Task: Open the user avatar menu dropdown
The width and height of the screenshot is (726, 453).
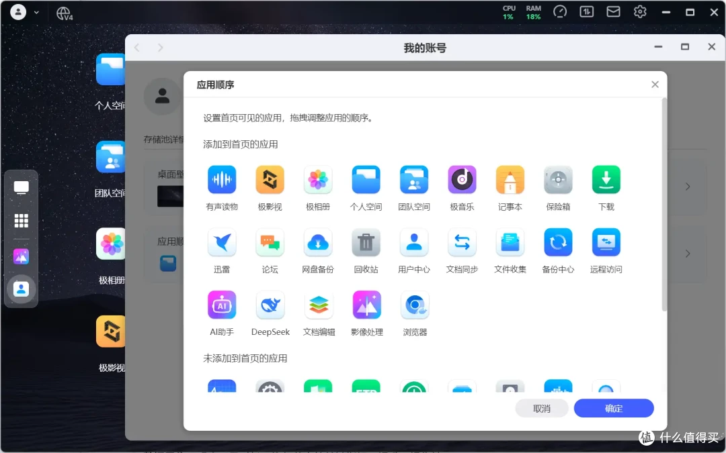Action: click(24, 11)
